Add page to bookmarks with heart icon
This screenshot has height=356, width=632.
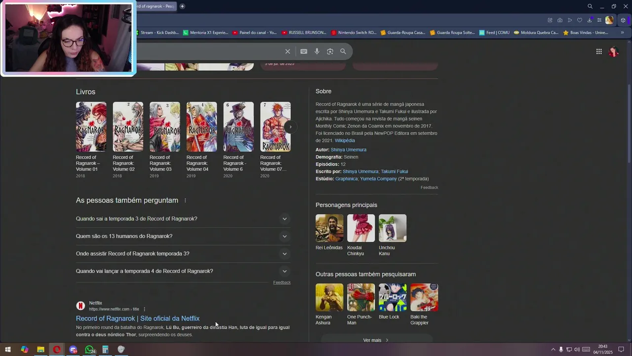[580, 20]
